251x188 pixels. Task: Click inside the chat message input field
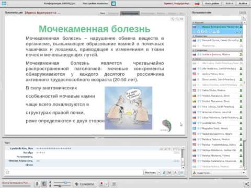(x=75, y=172)
